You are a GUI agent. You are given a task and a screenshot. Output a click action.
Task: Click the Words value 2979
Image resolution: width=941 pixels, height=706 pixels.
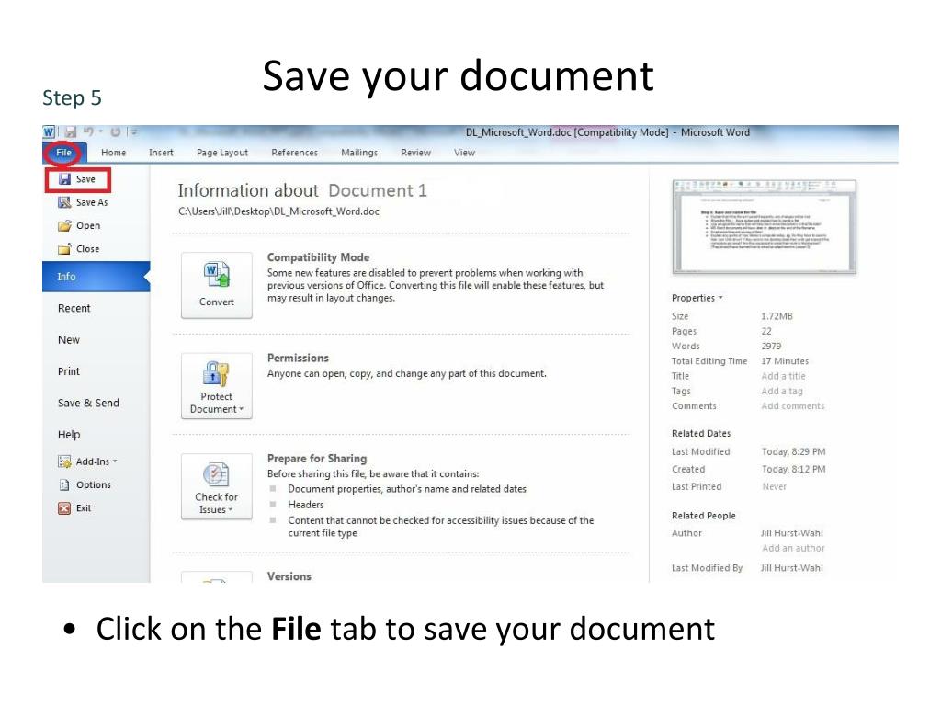(771, 346)
